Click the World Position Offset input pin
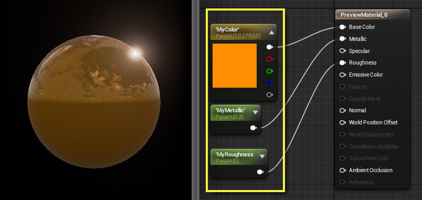The image size is (422, 200). point(343,122)
